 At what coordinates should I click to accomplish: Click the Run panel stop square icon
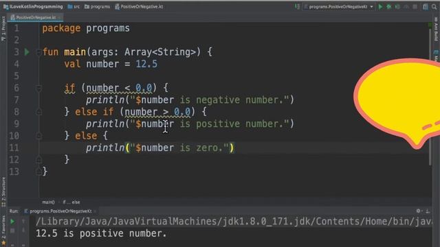12,231
